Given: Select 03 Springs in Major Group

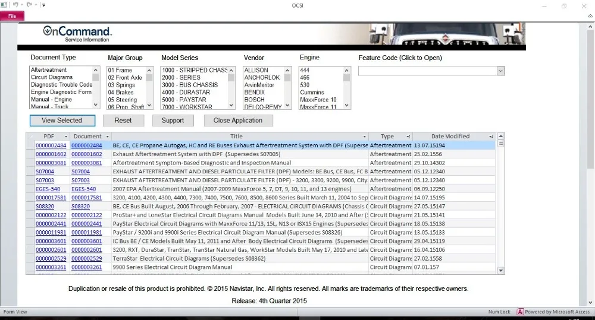Looking at the screenshot, I should coord(121,85).
